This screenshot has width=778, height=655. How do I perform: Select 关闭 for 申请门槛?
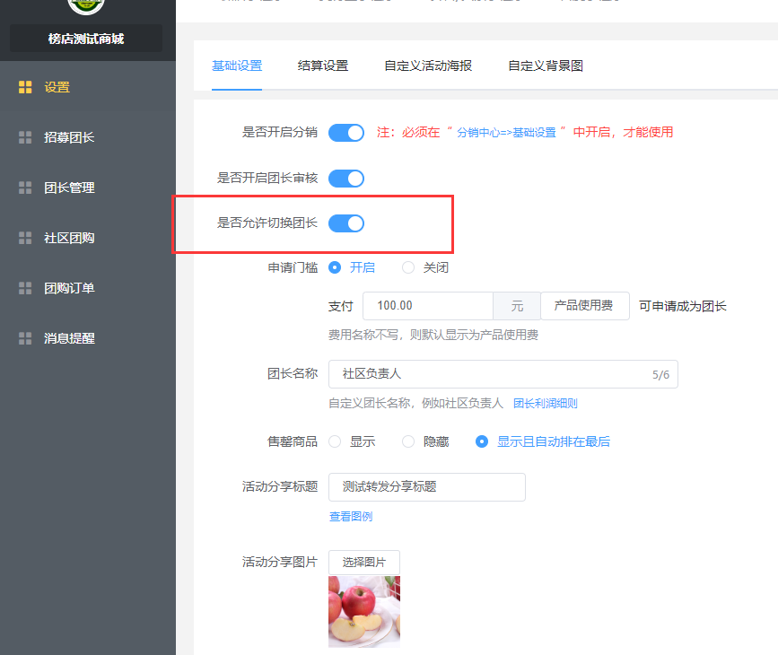pos(409,267)
